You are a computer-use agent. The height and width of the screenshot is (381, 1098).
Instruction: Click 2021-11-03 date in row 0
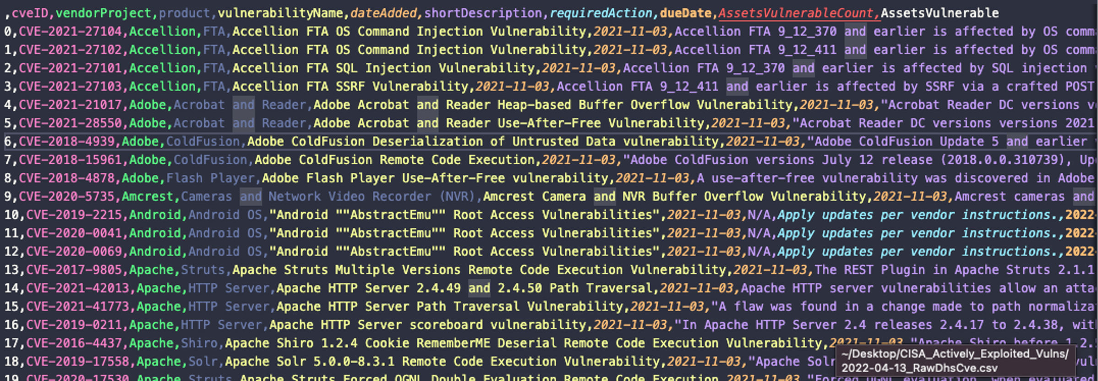click(x=630, y=32)
